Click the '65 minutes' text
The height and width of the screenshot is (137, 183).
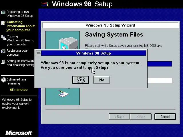pyautogui.click(x=19, y=90)
